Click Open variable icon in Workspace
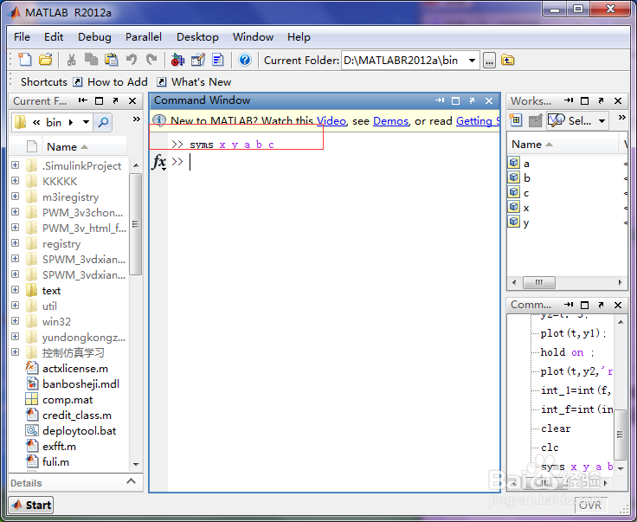 [x=536, y=120]
